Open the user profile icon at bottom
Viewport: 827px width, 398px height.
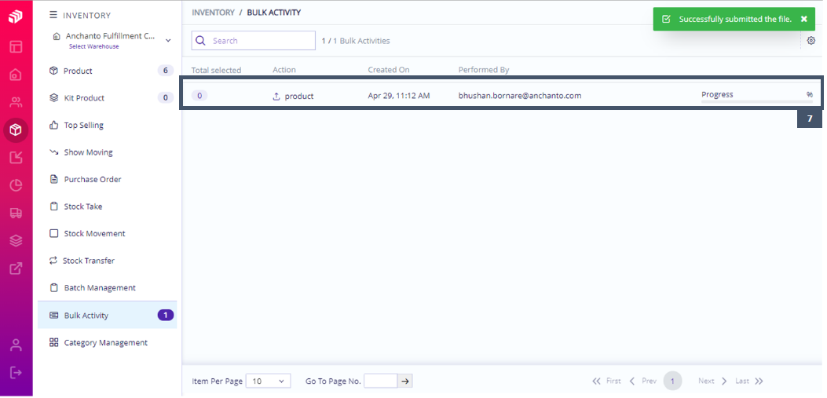click(16, 346)
